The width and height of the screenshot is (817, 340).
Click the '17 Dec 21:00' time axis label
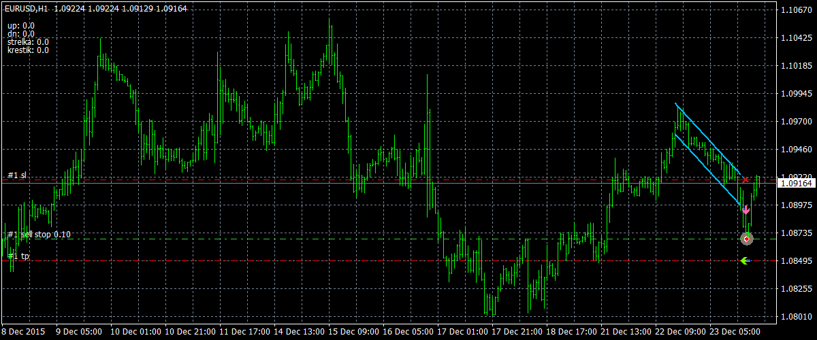517,333
